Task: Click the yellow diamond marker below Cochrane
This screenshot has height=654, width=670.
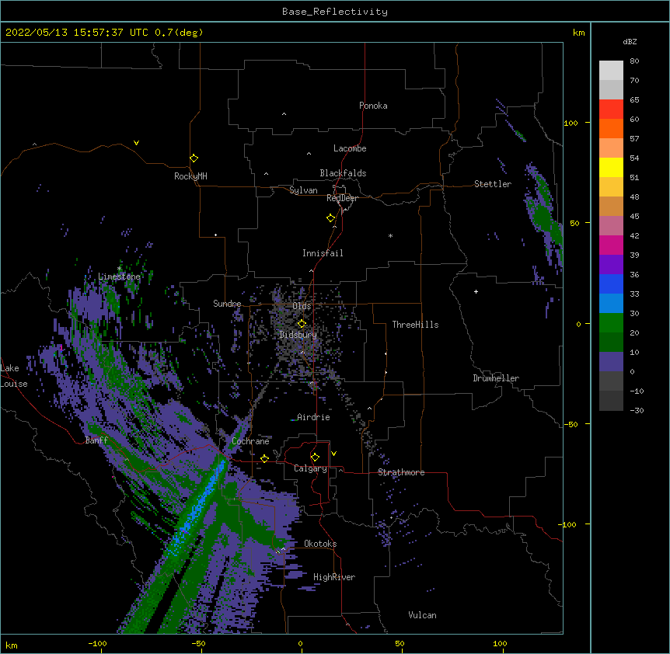Action: [x=264, y=458]
